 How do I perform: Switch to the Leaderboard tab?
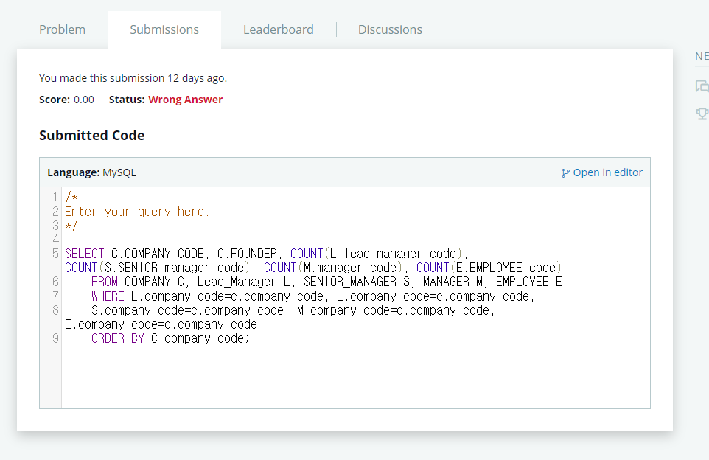[x=278, y=29]
